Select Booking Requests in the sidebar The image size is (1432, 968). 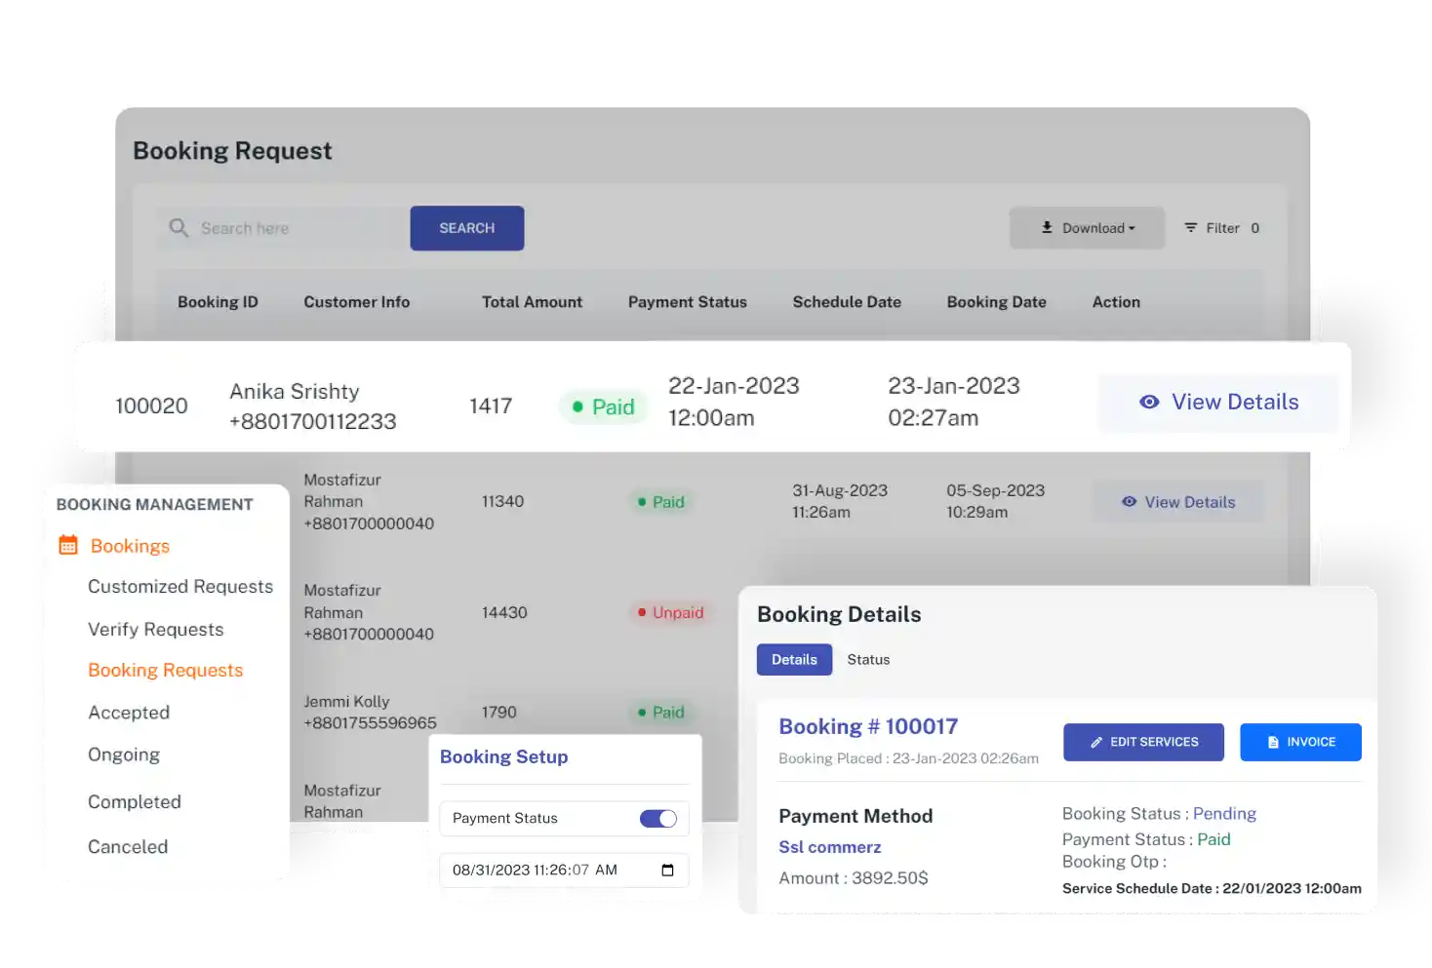pos(165,671)
